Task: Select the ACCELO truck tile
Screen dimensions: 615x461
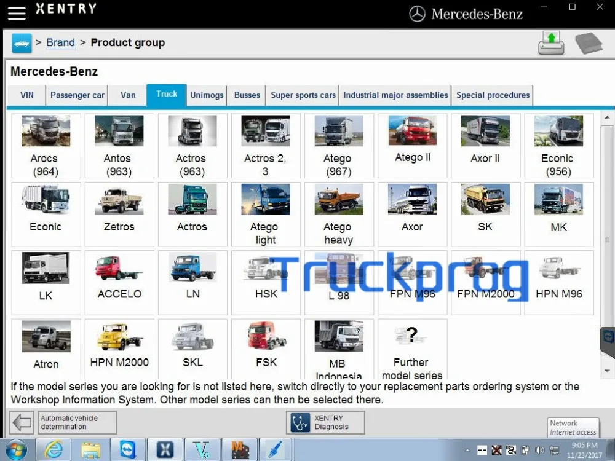Action: tap(119, 283)
